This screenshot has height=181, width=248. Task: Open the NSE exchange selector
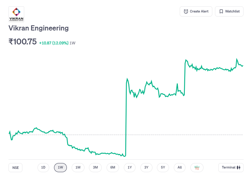pyautogui.click(x=15, y=167)
